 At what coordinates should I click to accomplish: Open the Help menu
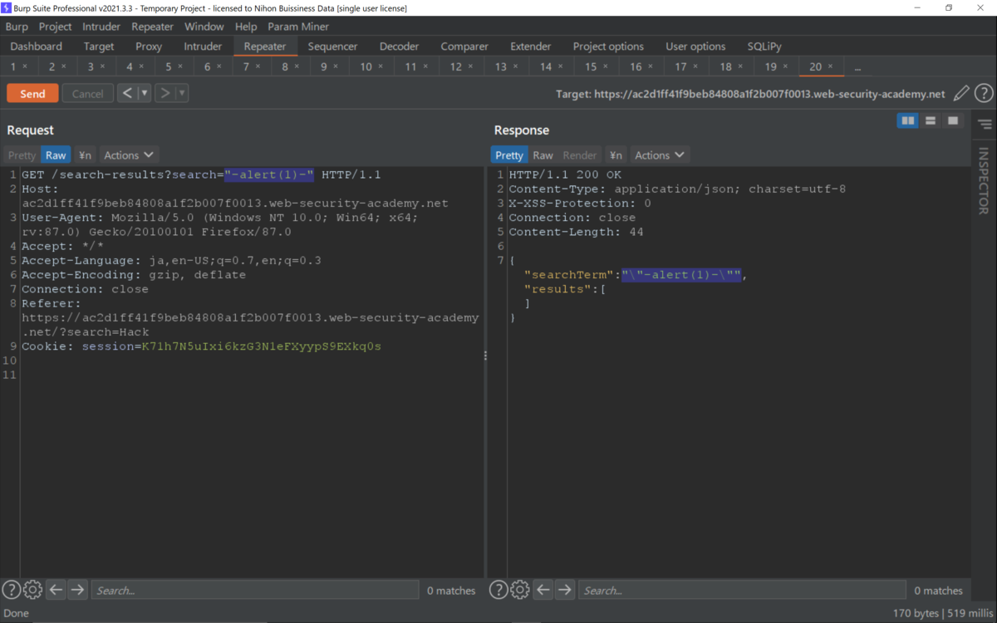[246, 27]
